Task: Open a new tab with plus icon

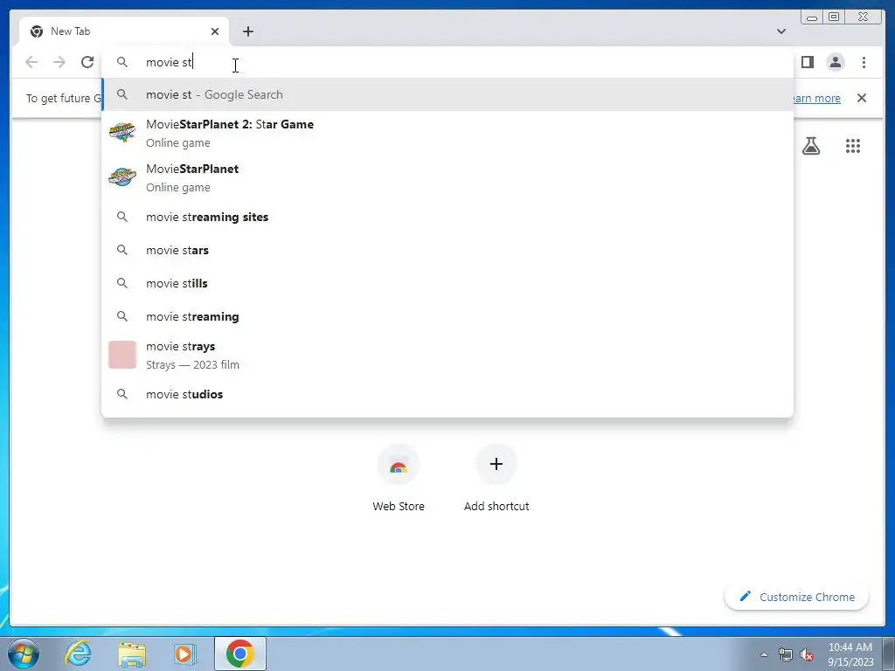Action: (247, 31)
